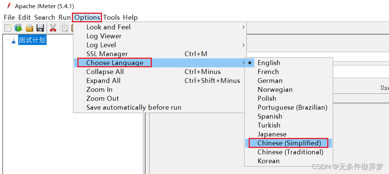The image size is (389, 174).
Task: Select the 测试计划 tree node
Action: pyautogui.click(x=32, y=40)
